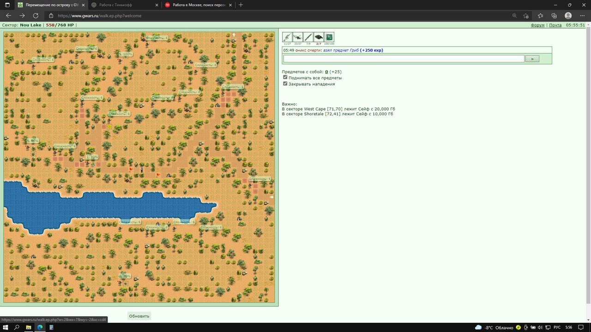This screenshot has height=332, width=591.
Task: Select the assault rifle weapon slot 11/27
Action: point(287,37)
